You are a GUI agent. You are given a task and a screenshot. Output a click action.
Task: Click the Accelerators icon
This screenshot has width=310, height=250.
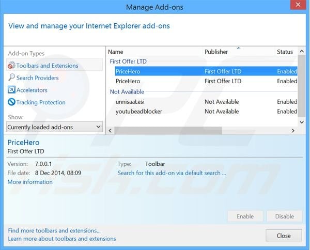[x=11, y=90]
